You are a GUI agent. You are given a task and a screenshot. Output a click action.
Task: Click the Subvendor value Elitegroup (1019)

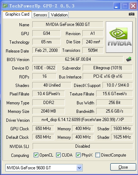pos(107,68)
